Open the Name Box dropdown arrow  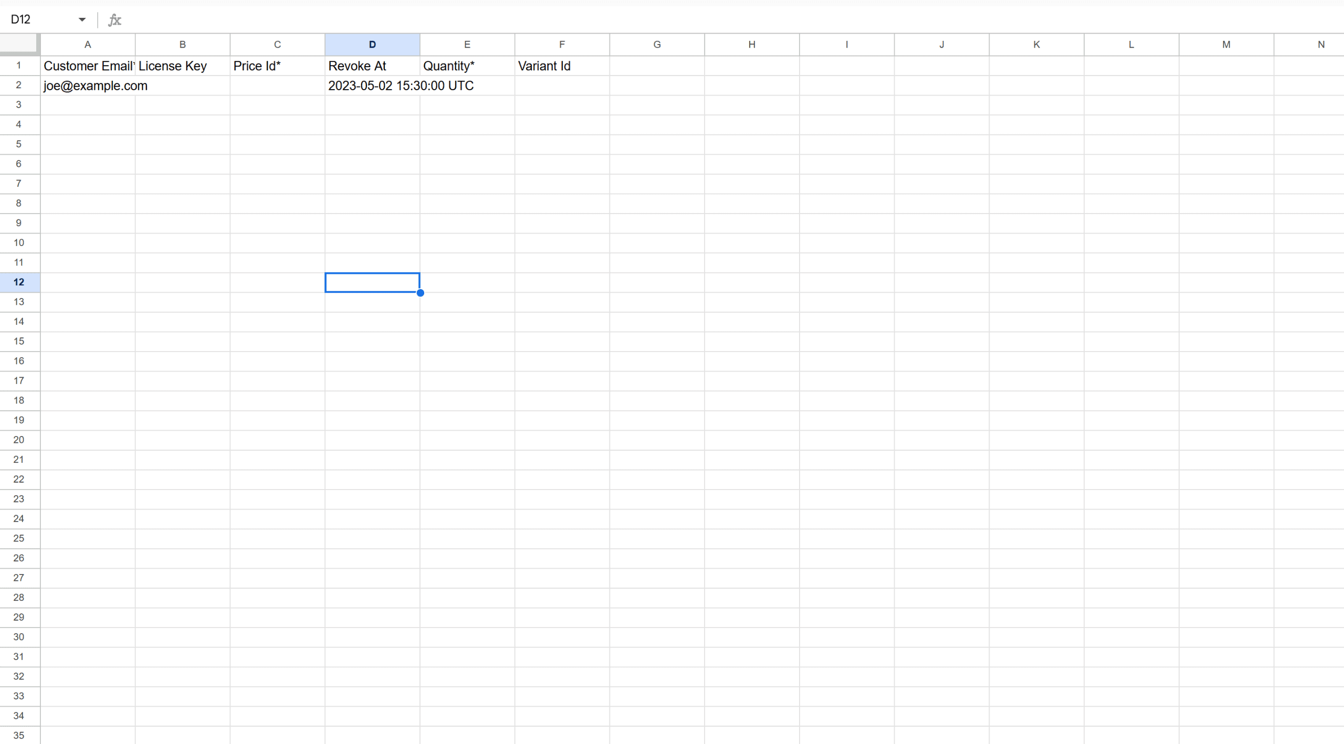pos(82,20)
